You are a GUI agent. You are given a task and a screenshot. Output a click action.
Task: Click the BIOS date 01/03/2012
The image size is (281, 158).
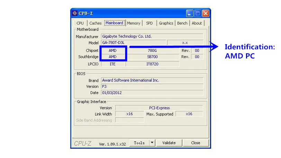pos(152,93)
